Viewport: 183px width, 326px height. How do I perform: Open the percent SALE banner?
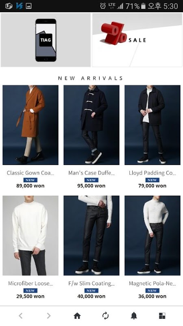coord(137,40)
